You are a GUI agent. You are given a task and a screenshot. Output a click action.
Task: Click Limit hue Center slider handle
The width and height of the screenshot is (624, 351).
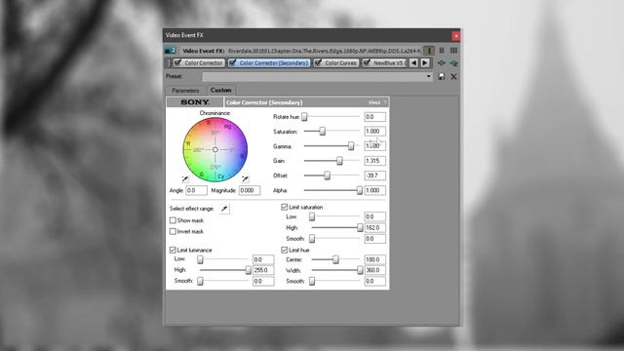[335, 259]
